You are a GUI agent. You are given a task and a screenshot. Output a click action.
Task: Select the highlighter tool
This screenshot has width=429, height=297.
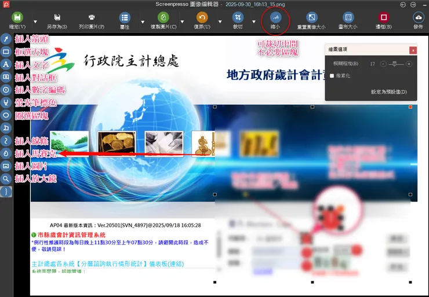coord(6,102)
